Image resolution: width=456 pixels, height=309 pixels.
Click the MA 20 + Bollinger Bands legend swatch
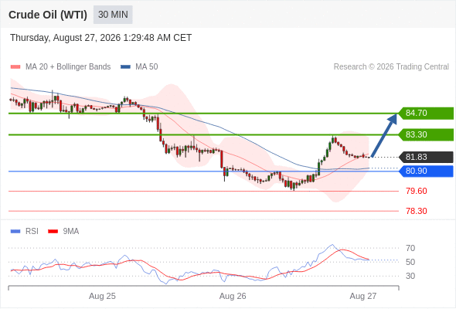coord(15,67)
